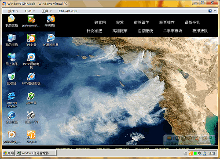The height and width of the screenshot is (159, 220).
Task: Follow the 假发 link
Action: pyautogui.click(x=120, y=22)
